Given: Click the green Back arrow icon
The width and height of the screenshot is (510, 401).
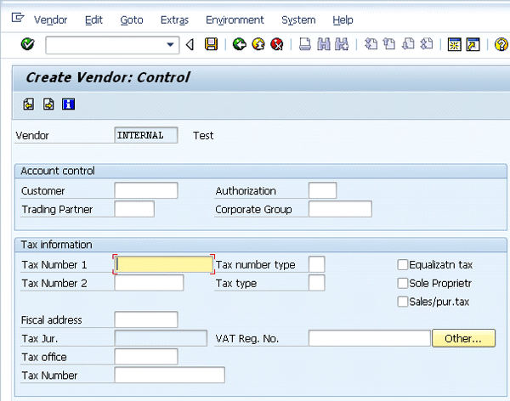Looking at the screenshot, I should pyautogui.click(x=239, y=44).
